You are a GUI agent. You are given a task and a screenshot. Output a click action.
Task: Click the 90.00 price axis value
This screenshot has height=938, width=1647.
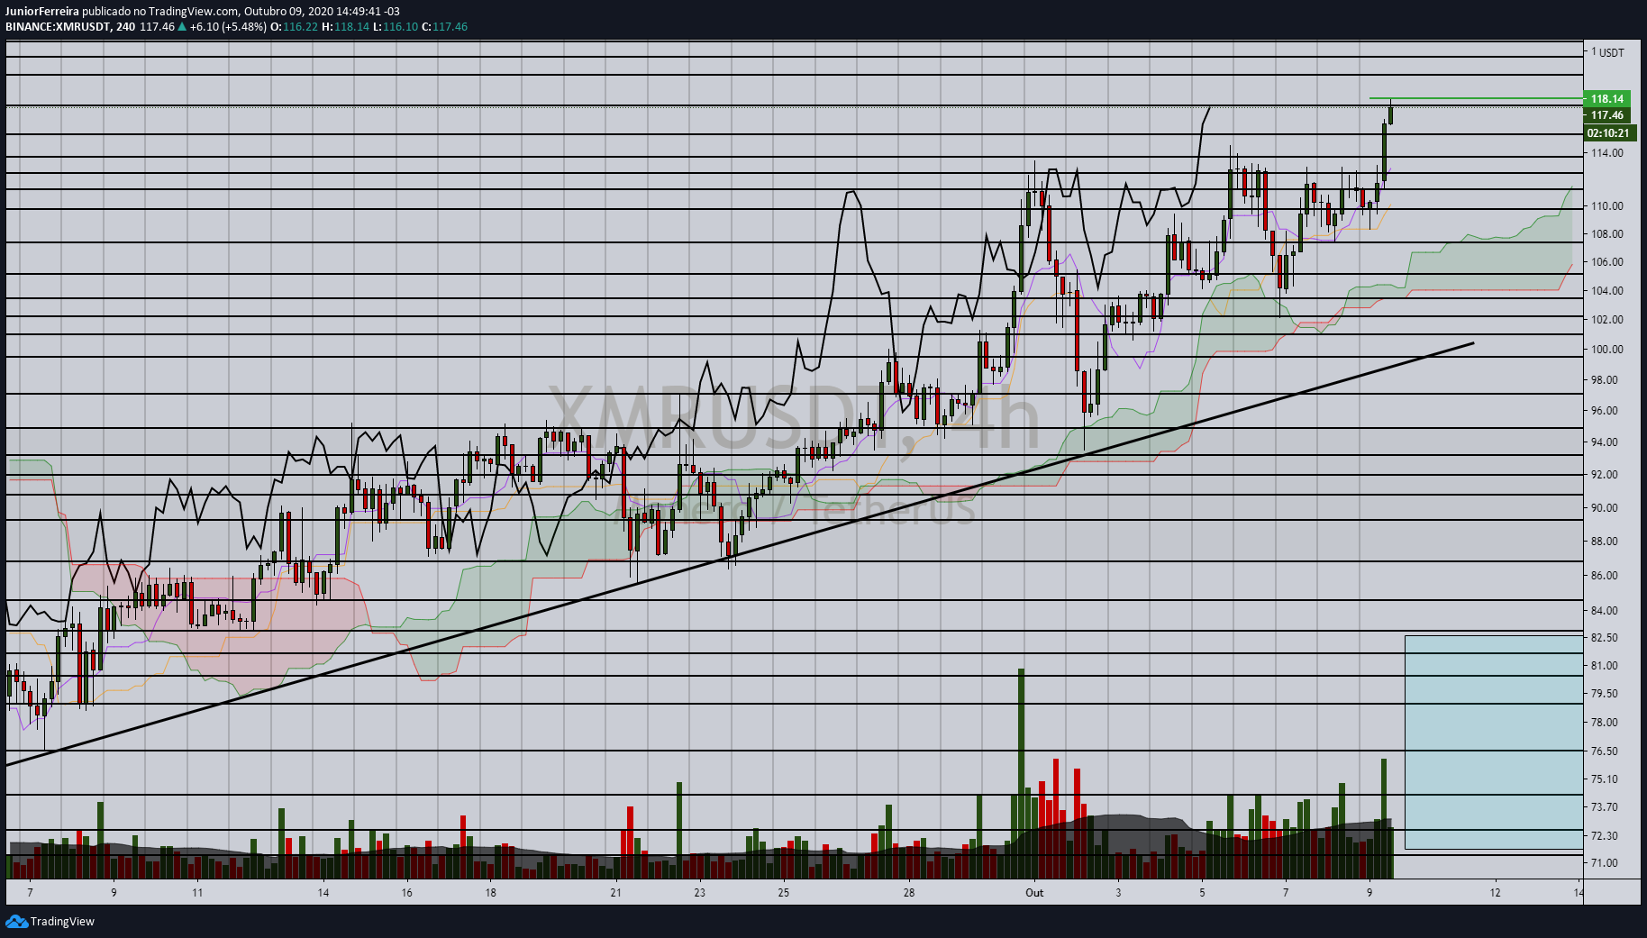tap(1605, 508)
